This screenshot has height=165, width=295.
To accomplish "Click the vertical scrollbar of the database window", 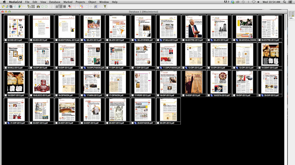I will (x=286, y=88).
